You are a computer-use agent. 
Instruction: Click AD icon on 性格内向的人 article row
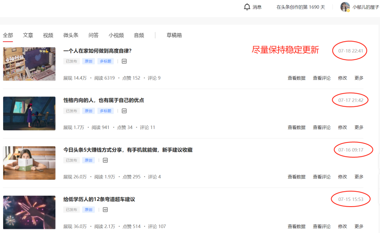[x=124, y=111]
